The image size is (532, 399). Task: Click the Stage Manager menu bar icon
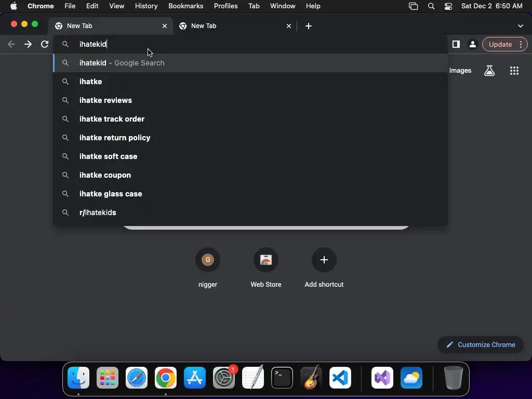click(413, 6)
